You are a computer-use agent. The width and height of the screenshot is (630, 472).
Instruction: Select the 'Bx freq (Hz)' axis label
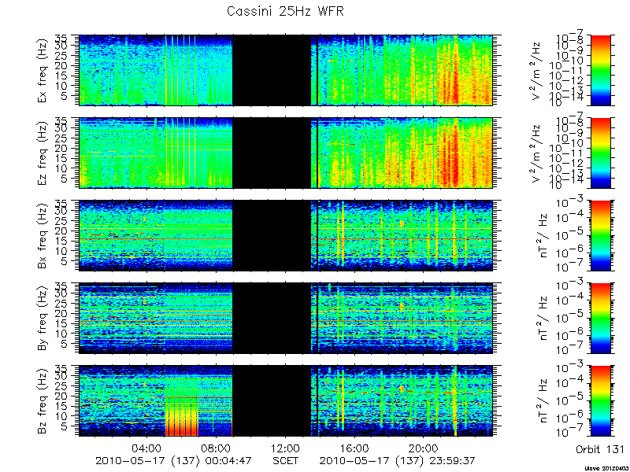pos(43,235)
